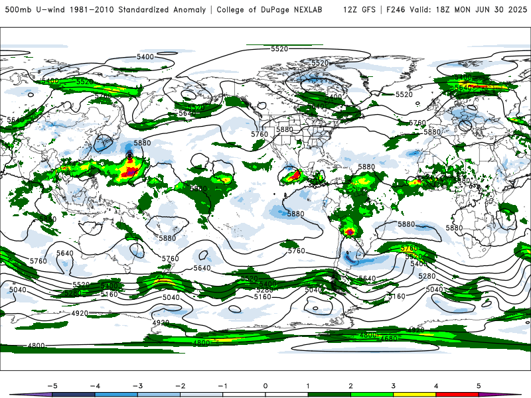531x398 pixels.
Task: Click the '5' tick label on the colorbar
Action: [x=479, y=386]
